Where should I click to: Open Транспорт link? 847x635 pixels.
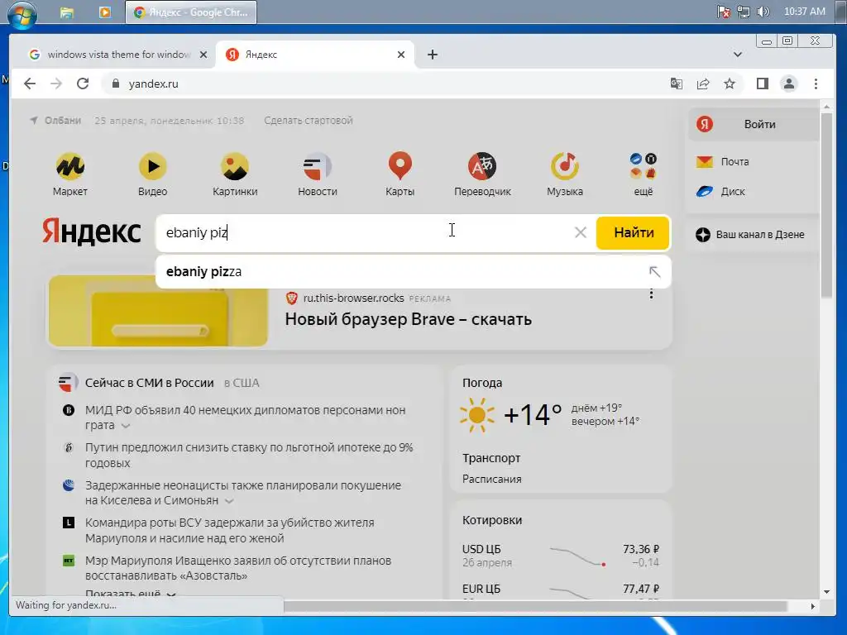491,458
